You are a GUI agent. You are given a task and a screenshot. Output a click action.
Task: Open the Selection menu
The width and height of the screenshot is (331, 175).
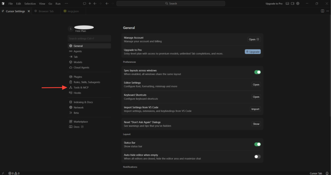tap(30, 4)
